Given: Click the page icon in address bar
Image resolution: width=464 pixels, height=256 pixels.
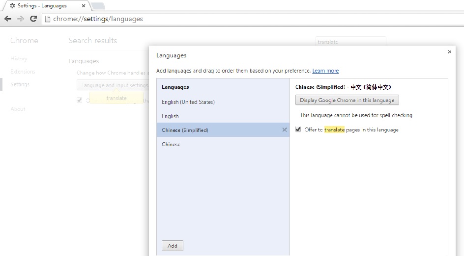Looking at the screenshot, I should [47, 19].
